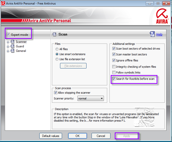Viewport: 172px width, 142px height.
Task: Click the General tree node icon
Action: [13, 51]
